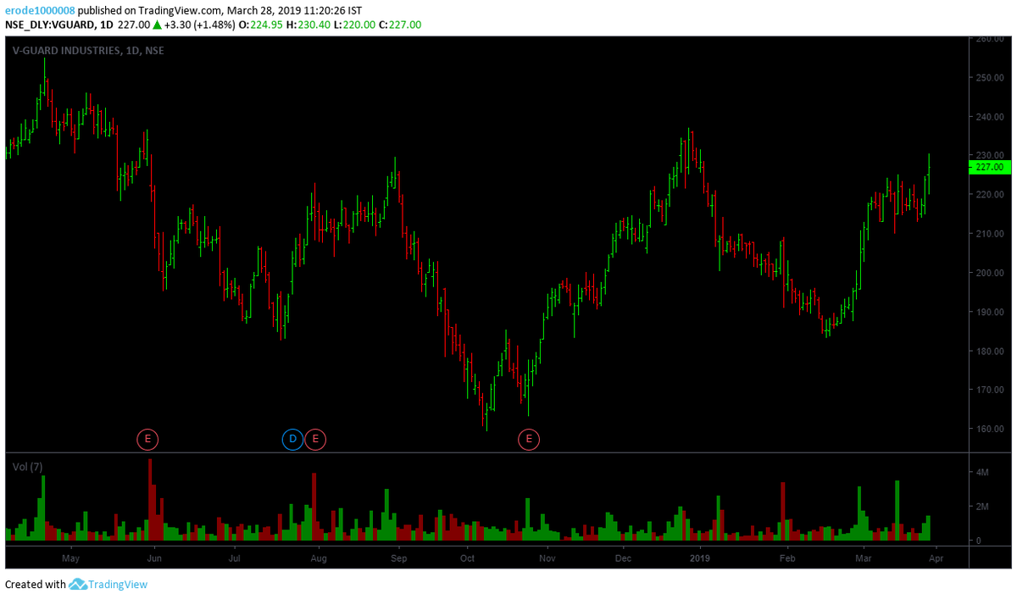Click the TradingView cloud logo icon
This screenshot has width=1017, height=599.
point(79,585)
